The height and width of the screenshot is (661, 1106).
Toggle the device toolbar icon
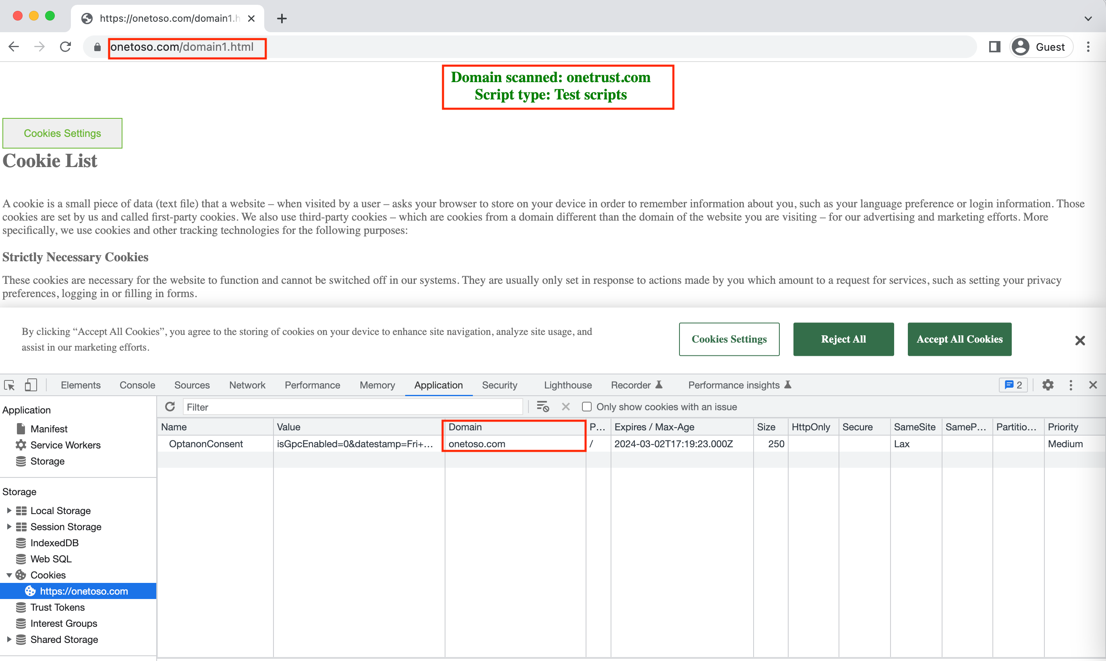coord(30,385)
